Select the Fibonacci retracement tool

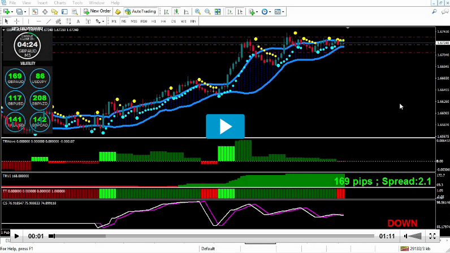[x=68, y=21]
